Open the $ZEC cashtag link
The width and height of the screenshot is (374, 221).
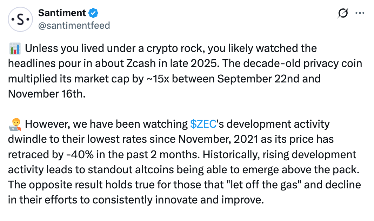coord(203,124)
